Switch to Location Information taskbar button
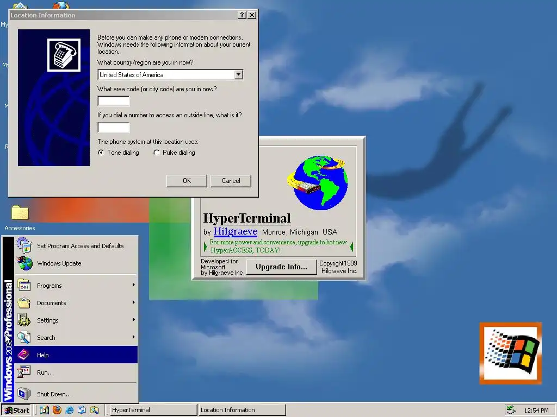The width and height of the screenshot is (557, 417). tap(242, 410)
